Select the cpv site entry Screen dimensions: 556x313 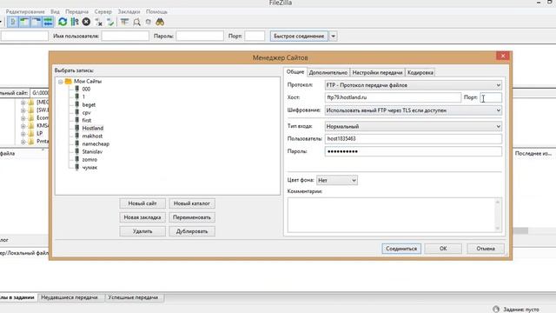tap(86, 112)
